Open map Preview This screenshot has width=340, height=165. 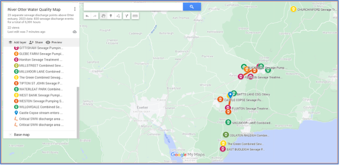click(54, 42)
